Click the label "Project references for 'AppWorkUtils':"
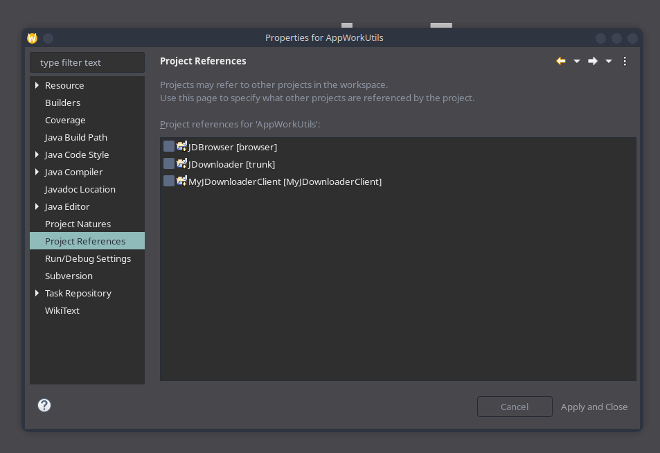The image size is (660, 453). click(240, 124)
